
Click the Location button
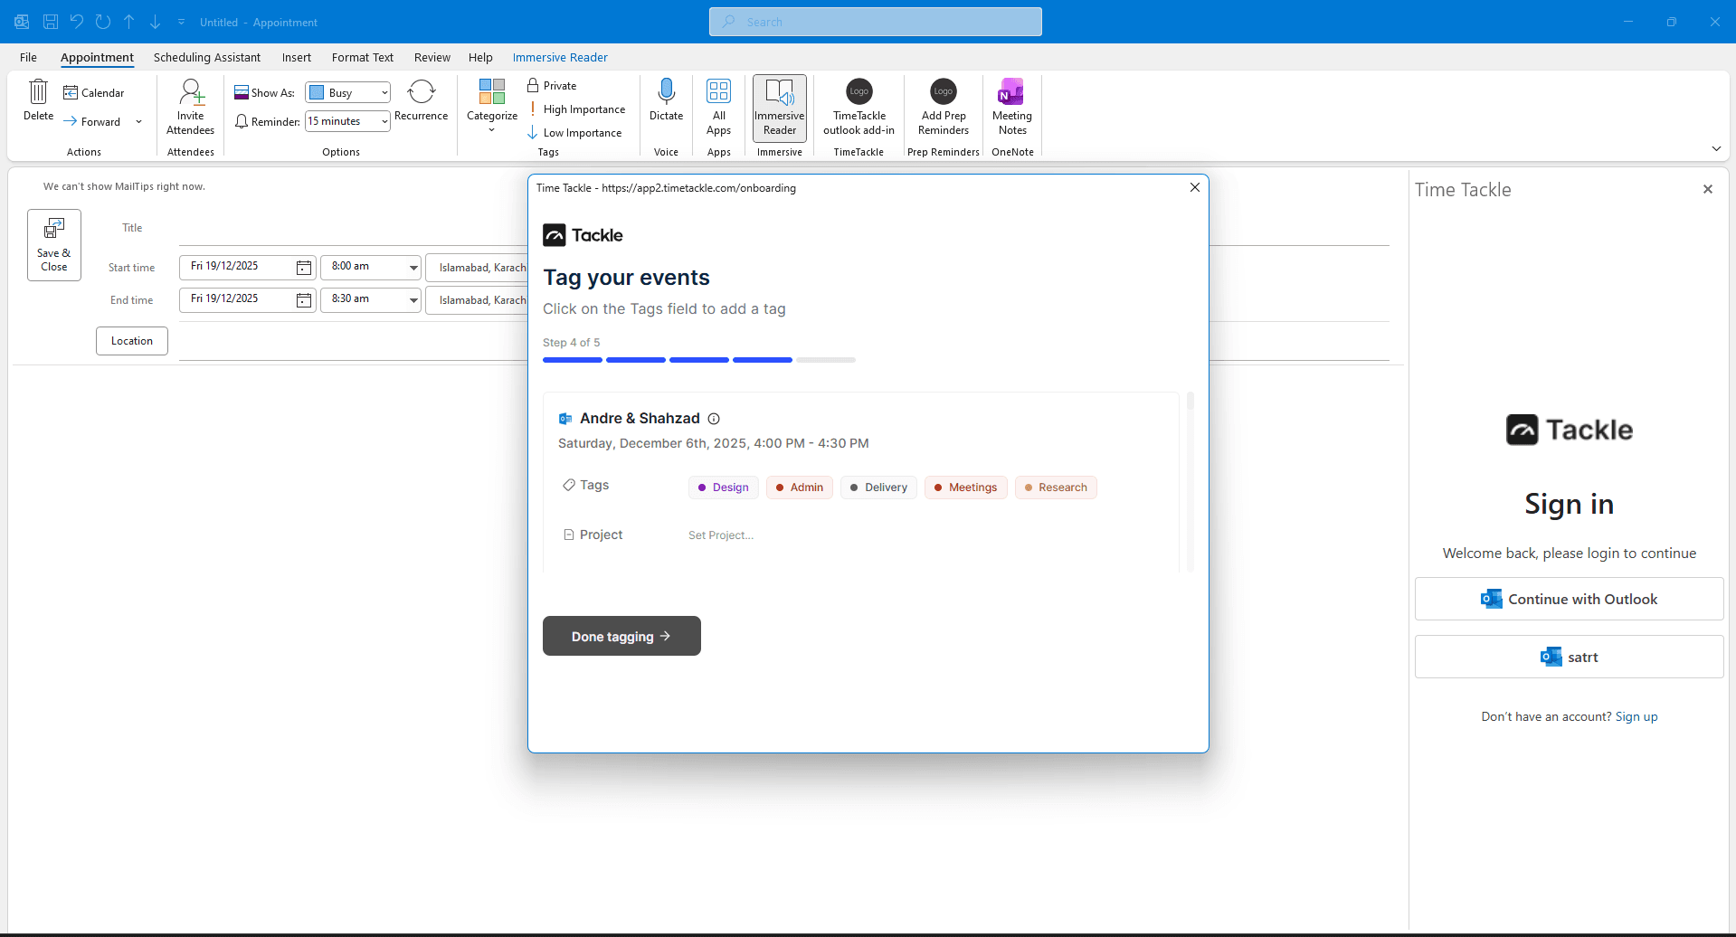(x=132, y=341)
